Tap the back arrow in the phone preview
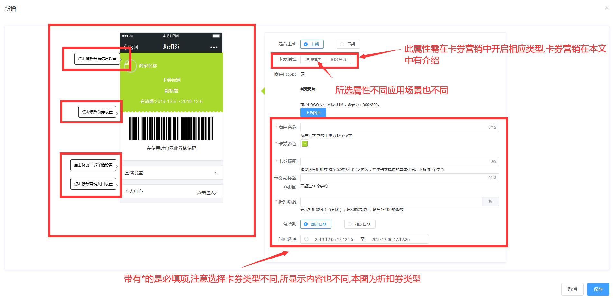 125,47
